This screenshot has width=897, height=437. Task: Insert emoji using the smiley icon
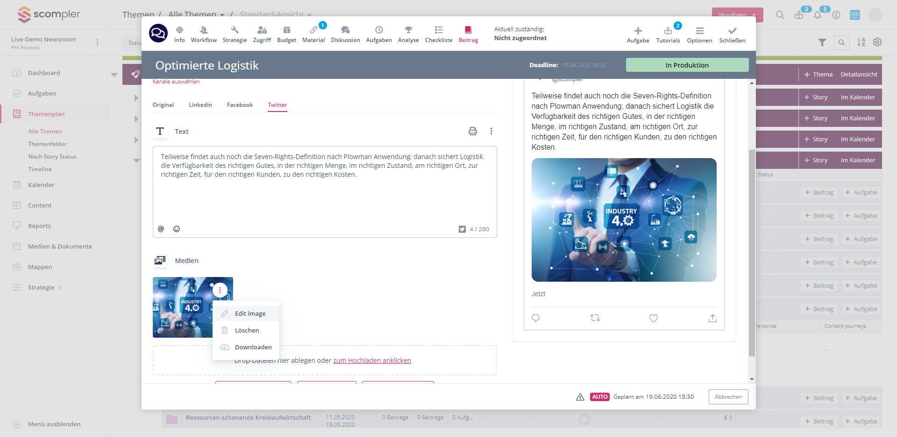(x=177, y=229)
